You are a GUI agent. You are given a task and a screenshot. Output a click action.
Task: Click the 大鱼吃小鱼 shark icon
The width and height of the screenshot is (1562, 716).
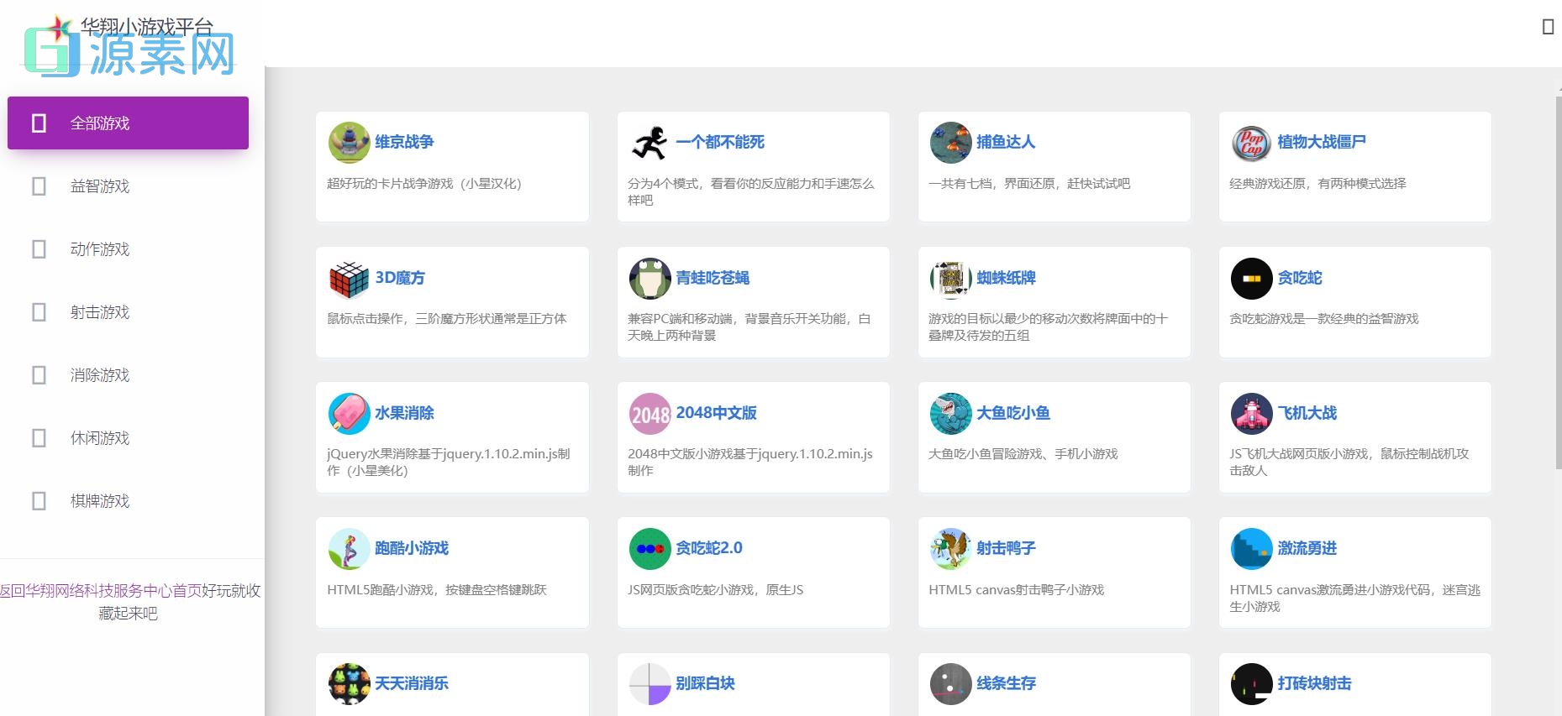[x=950, y=414]
